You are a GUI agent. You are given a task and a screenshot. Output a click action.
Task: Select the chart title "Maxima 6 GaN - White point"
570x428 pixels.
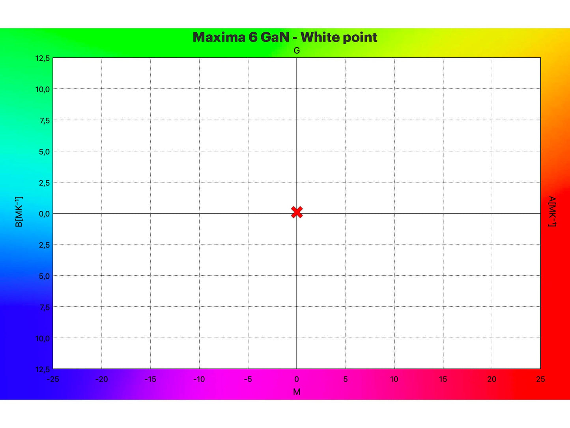[285, 38]
